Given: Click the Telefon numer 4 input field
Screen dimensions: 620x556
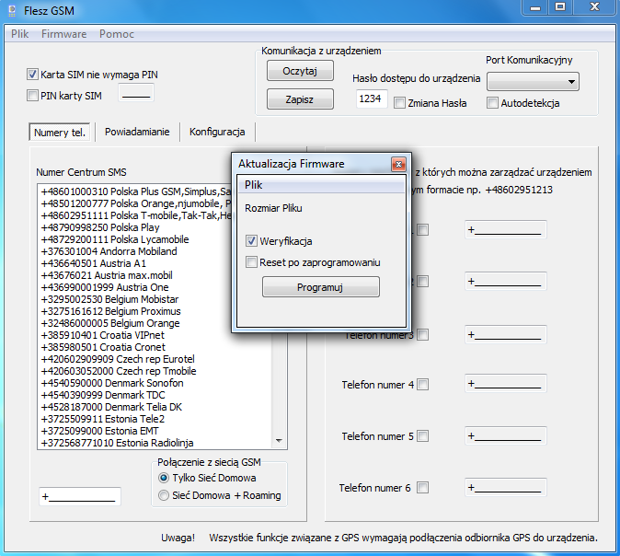Looking at the screenshot, I should click(x=506, y=383).
